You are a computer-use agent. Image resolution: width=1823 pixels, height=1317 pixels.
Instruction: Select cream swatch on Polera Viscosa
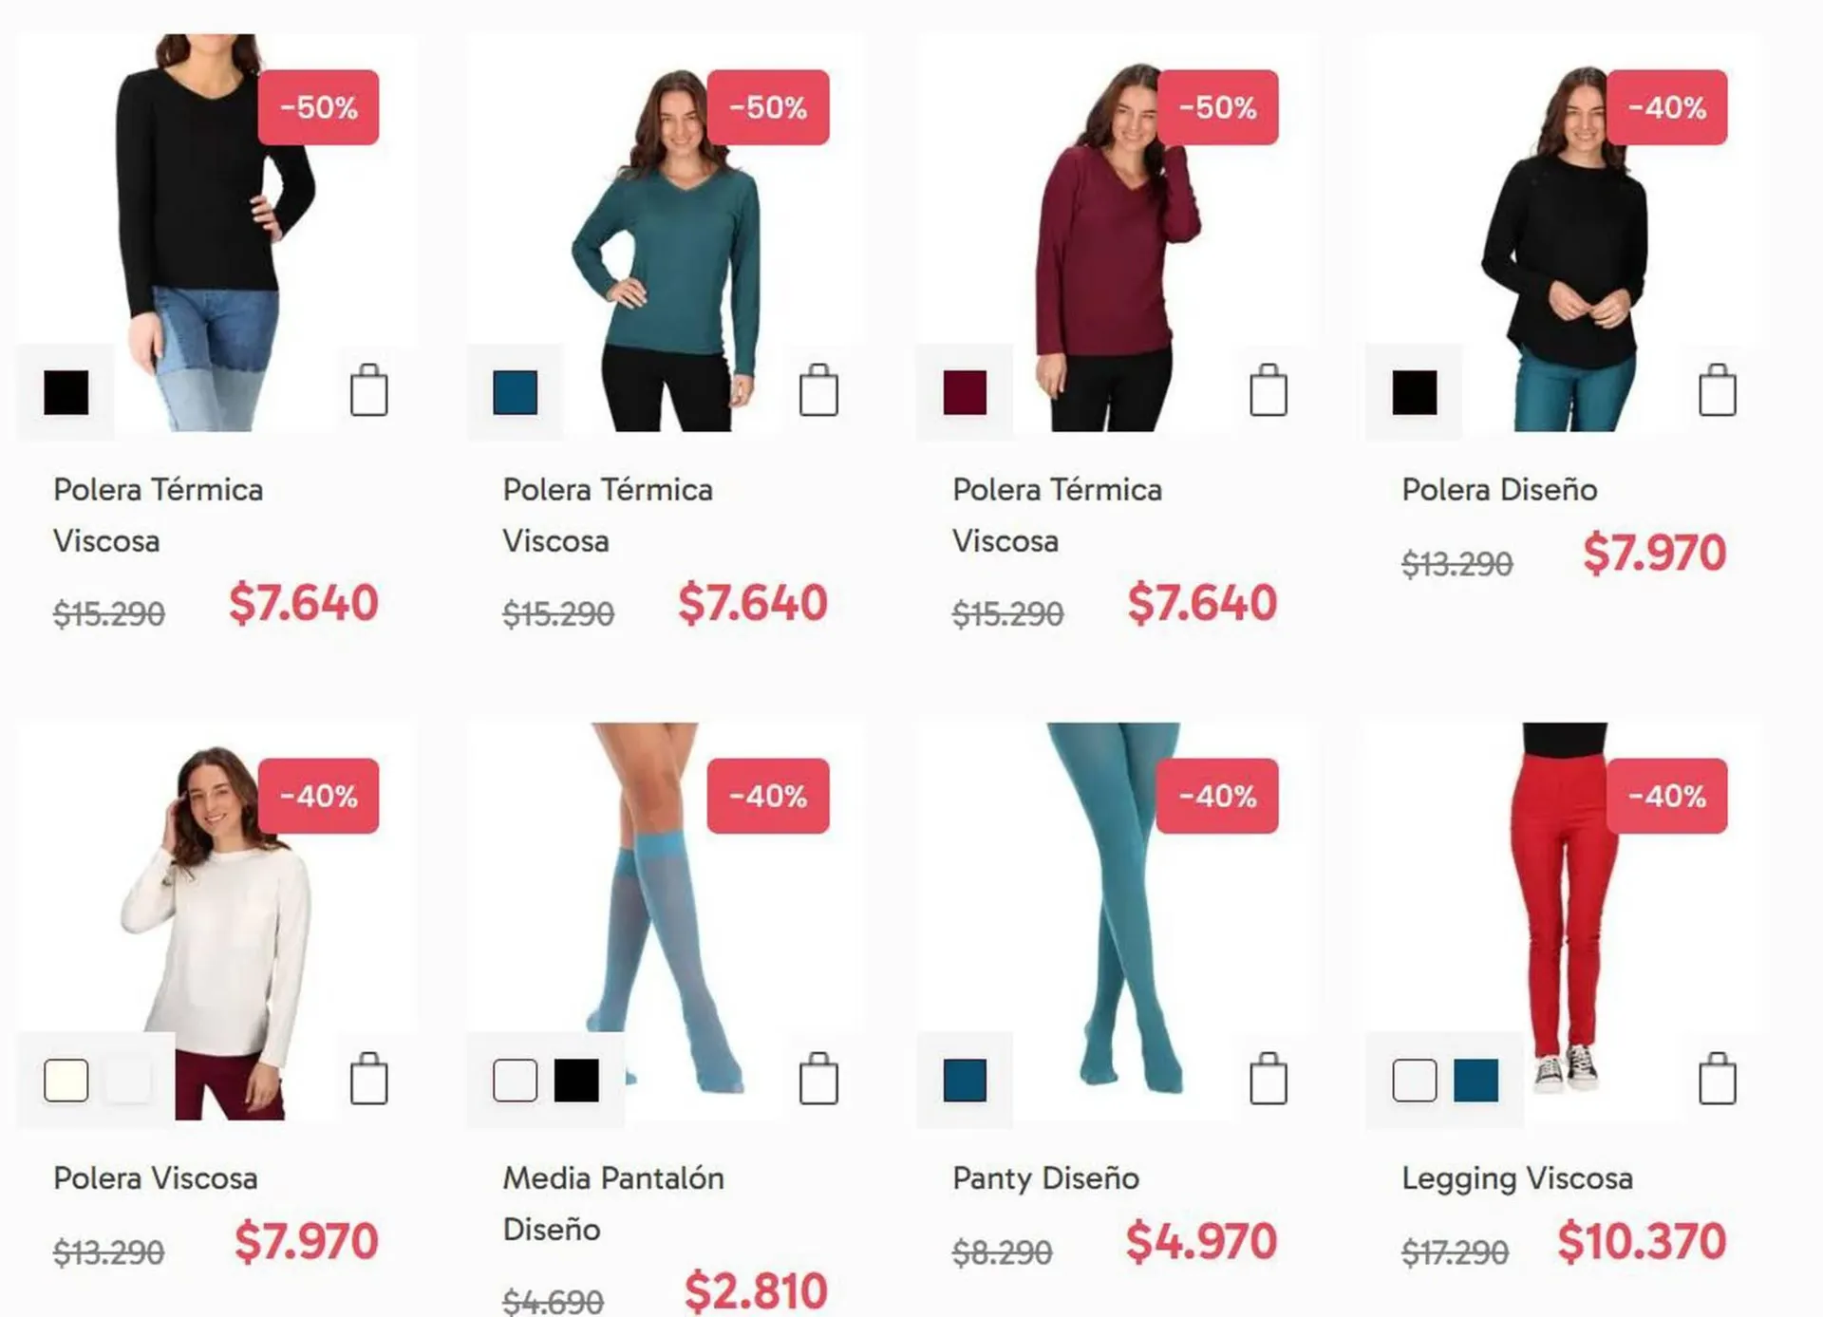tap(66, 1081)
